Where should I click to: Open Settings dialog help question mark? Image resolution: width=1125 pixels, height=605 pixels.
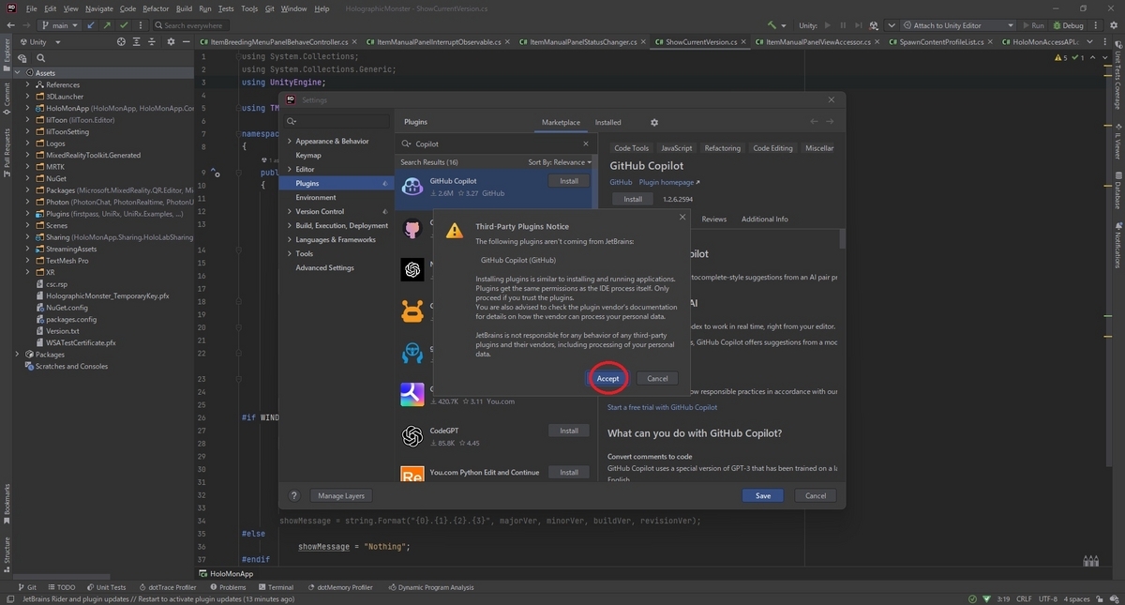pos(293,495)
